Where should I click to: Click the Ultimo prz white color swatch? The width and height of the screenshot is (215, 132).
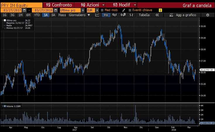click(5, 20)
